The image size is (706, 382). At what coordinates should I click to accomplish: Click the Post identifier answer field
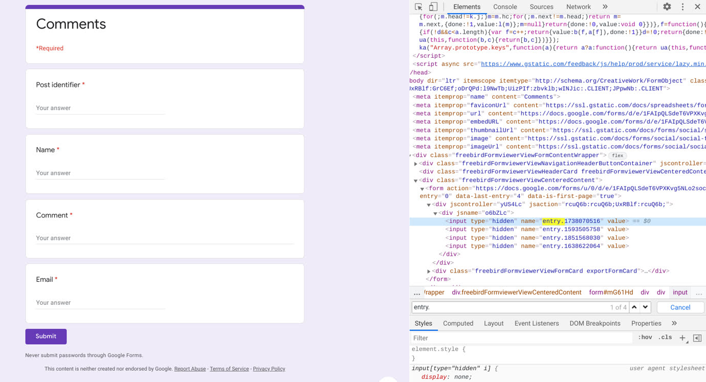[x=100, y=108]
